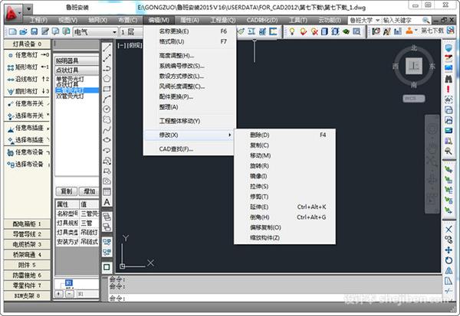Screen dimensions: 460x316
Task: Click the AutoCAD red A application button
Action: pos(11,14)
